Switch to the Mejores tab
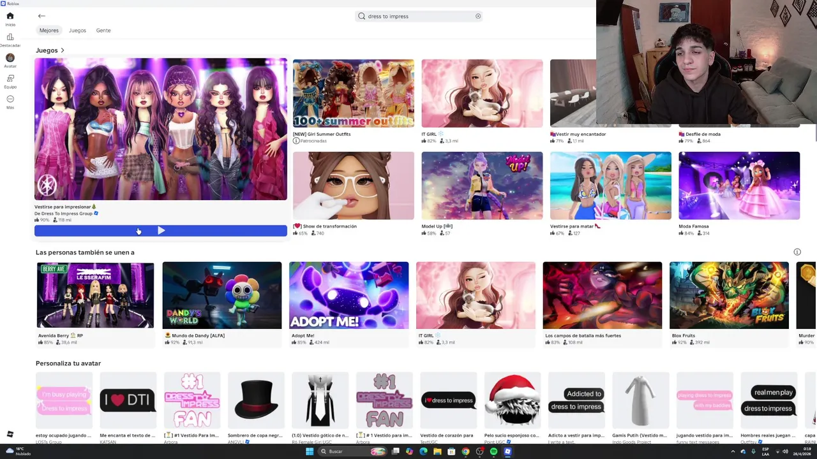 pyautogui.click(x=49, y=30)
